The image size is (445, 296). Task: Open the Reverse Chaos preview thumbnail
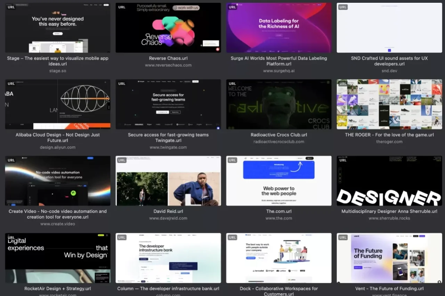168,28
